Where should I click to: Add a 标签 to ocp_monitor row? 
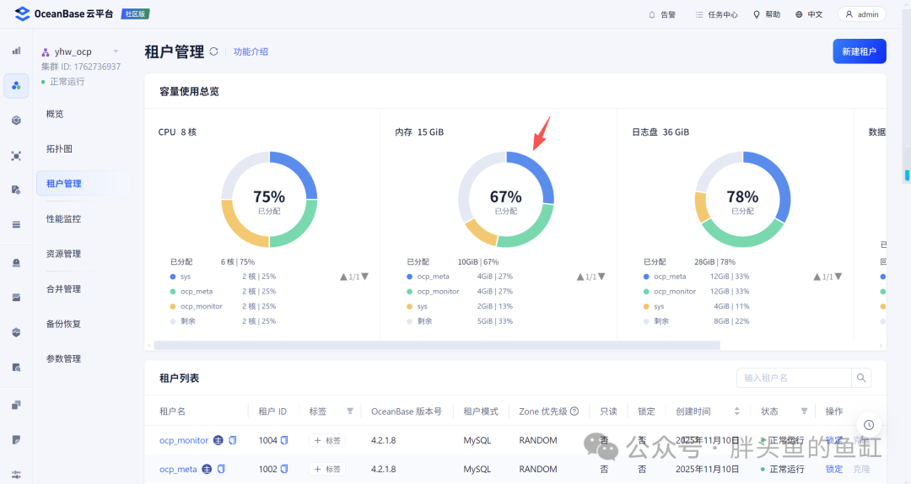(x=327, y=440)
